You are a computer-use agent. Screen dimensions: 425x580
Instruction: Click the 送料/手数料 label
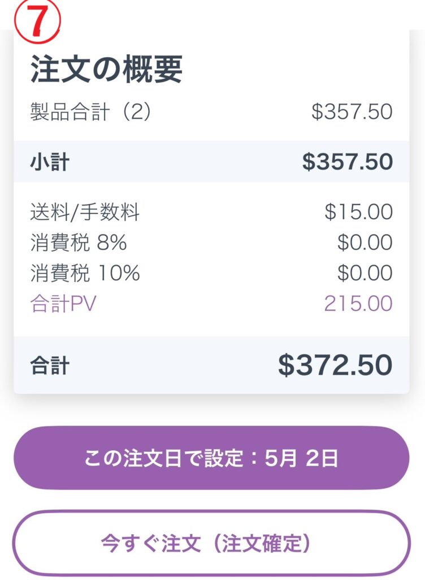[x=85, y=212]
